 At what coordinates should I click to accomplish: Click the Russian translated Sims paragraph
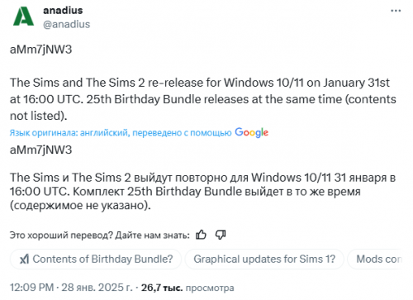click(x=202, y=192)
